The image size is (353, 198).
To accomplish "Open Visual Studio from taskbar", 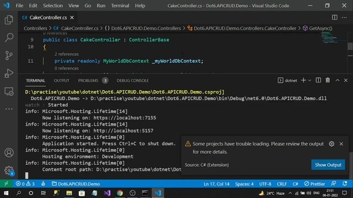I will 107,193.
